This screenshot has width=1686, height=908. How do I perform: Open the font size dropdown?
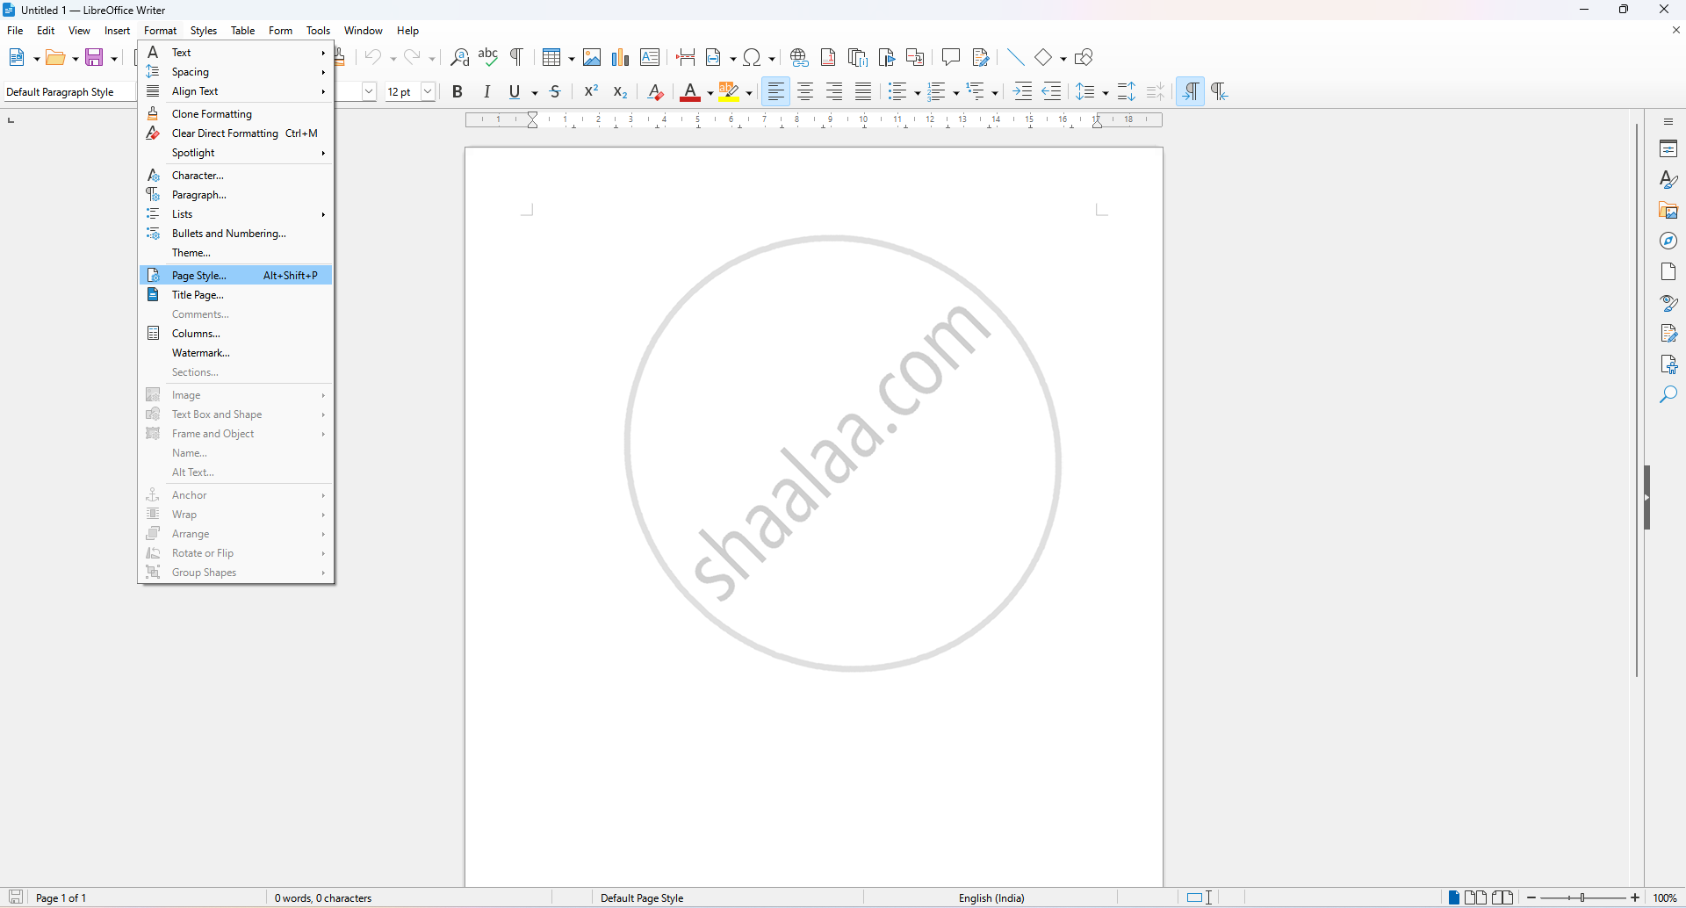point(429,92)
